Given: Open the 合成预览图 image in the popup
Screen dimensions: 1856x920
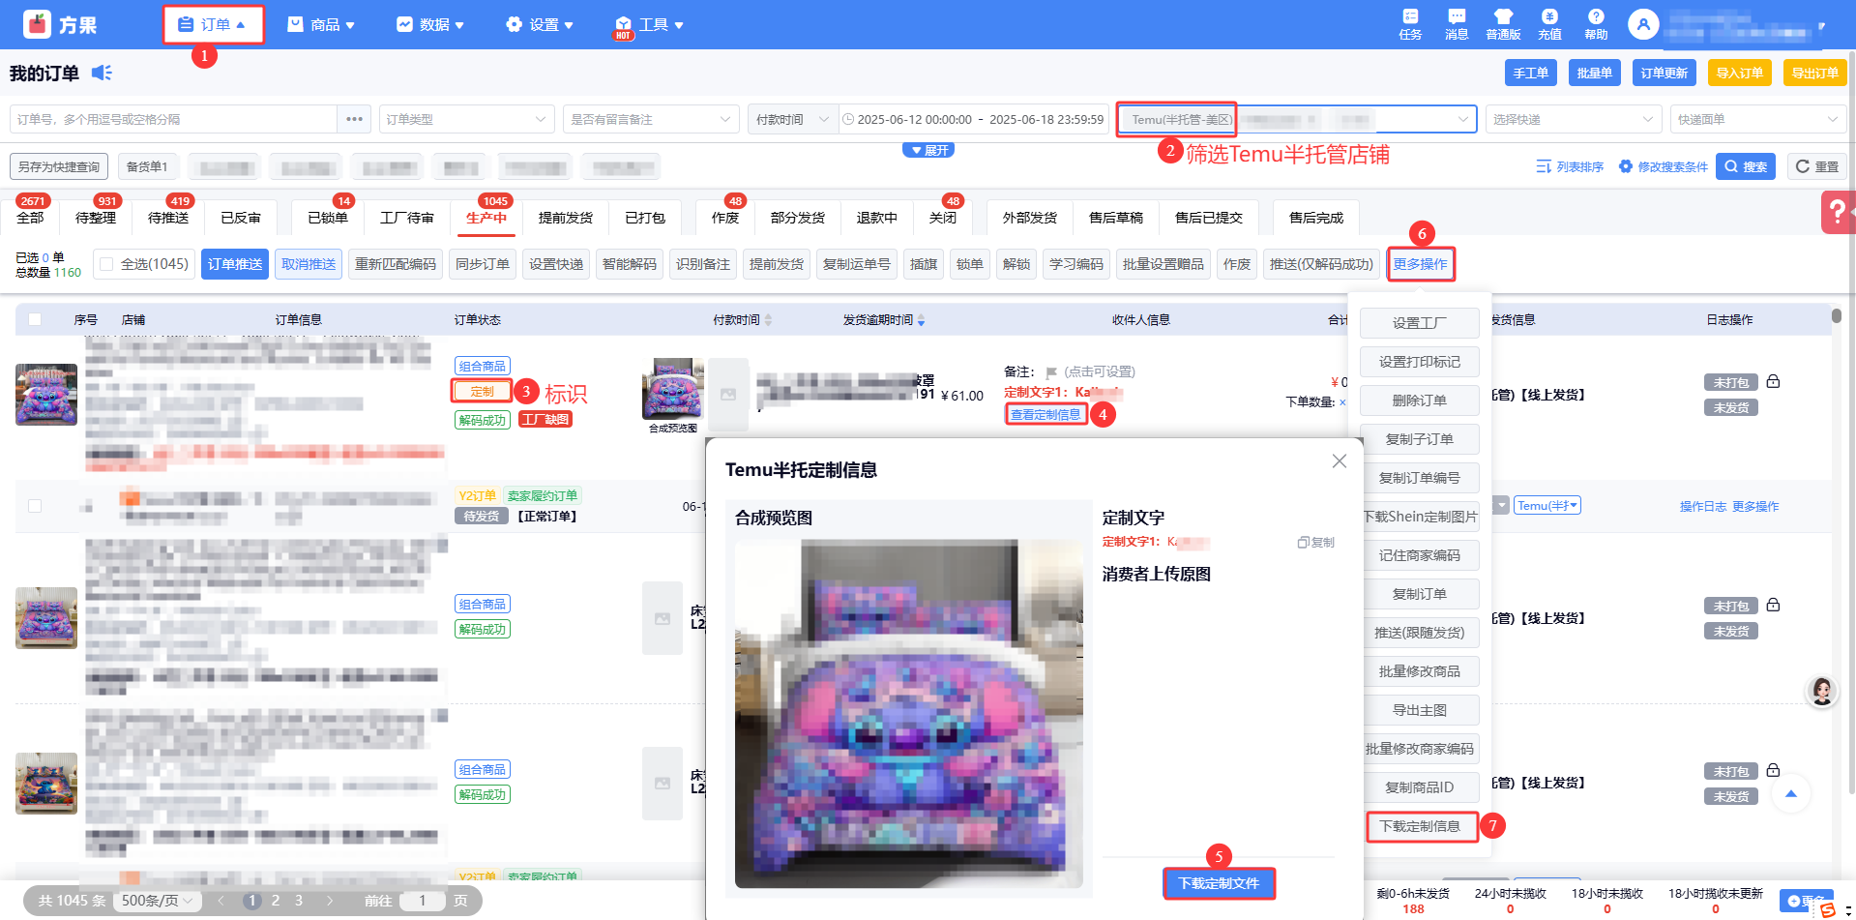Looking at the screenshot, I should [x=909, y=714].
